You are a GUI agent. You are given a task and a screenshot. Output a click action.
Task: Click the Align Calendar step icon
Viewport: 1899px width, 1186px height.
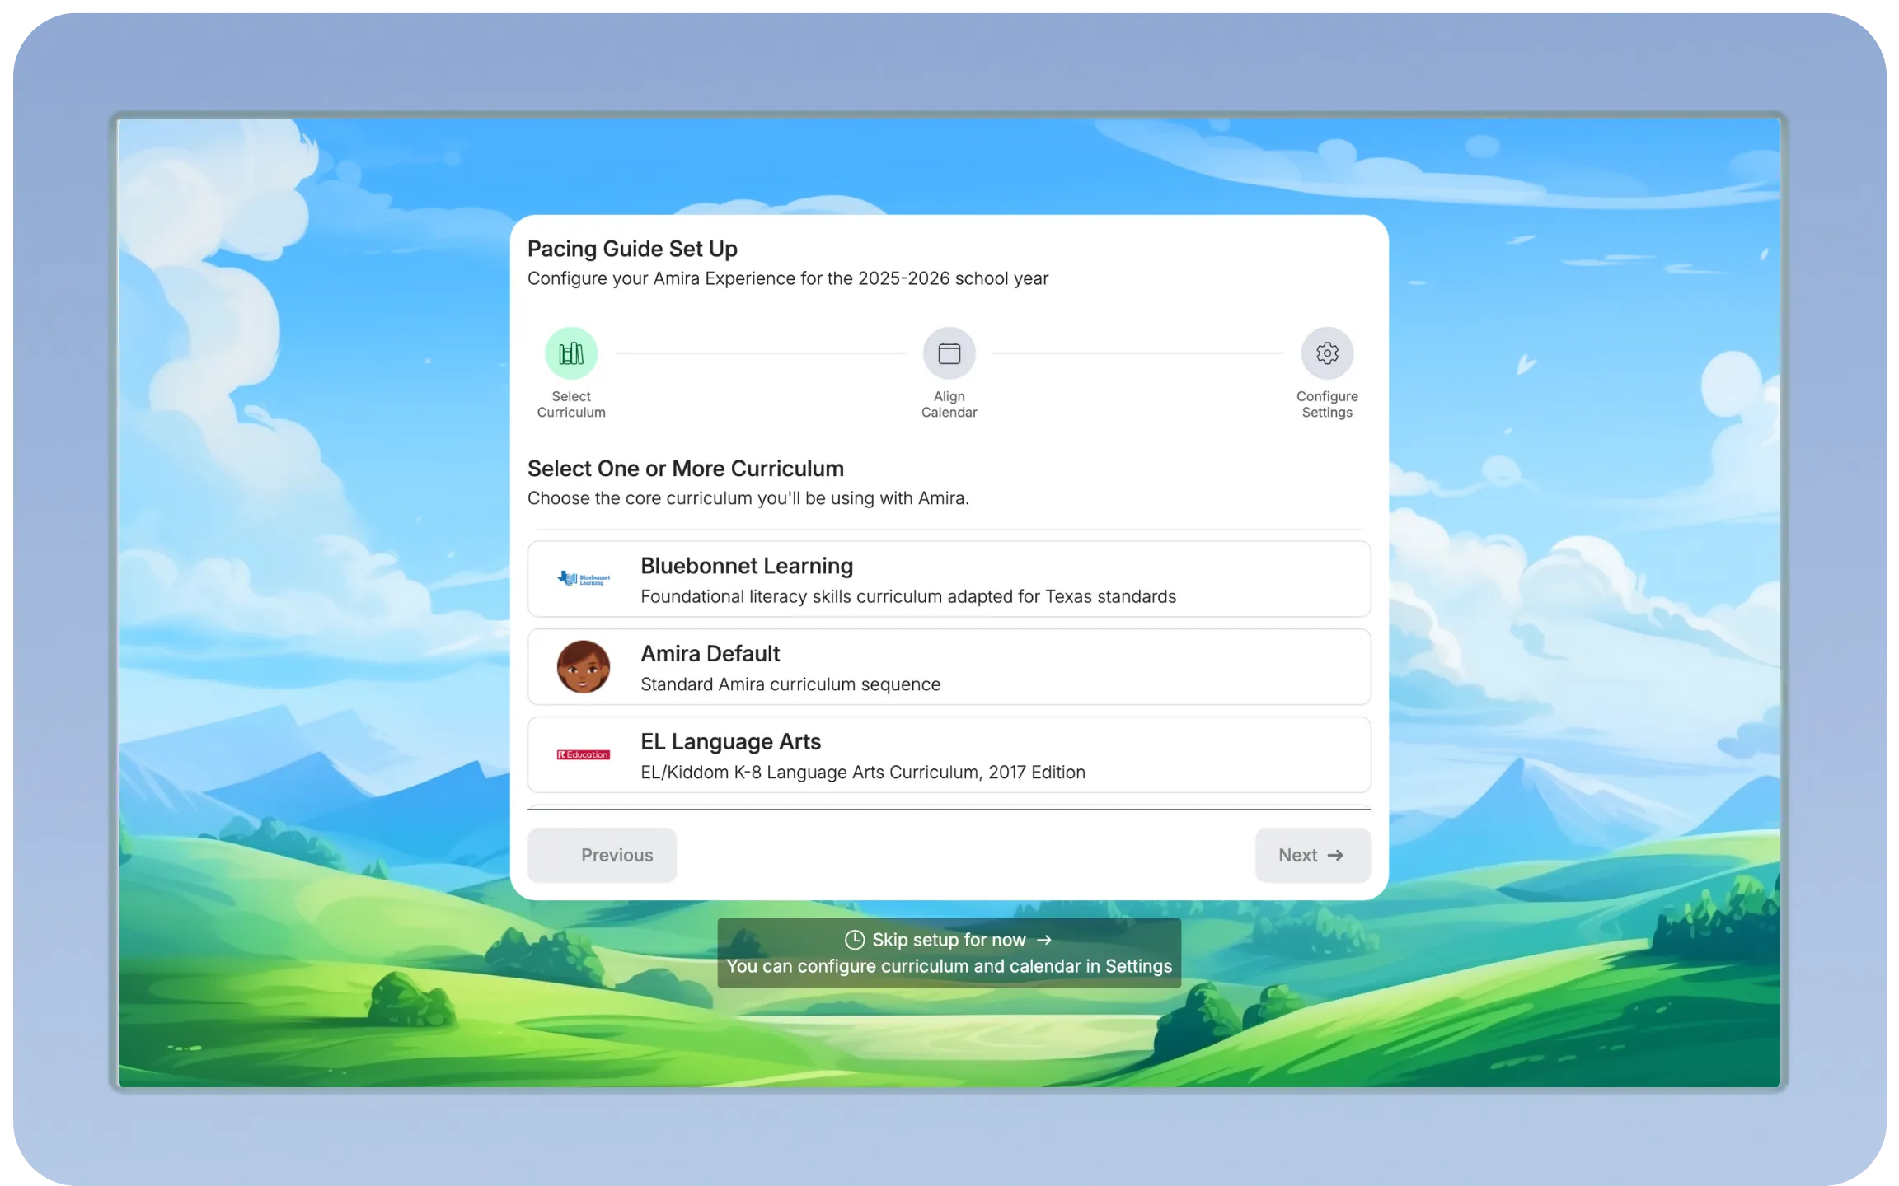[949, 353]
